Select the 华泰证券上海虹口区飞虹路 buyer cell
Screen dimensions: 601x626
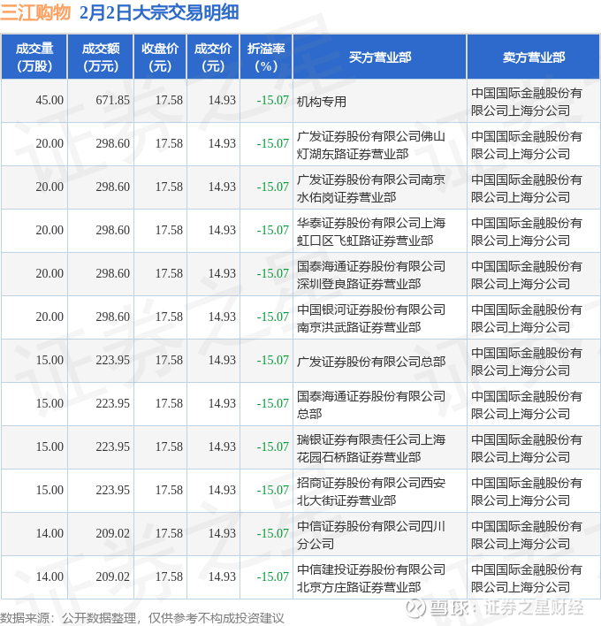click(x=380, y=231)
